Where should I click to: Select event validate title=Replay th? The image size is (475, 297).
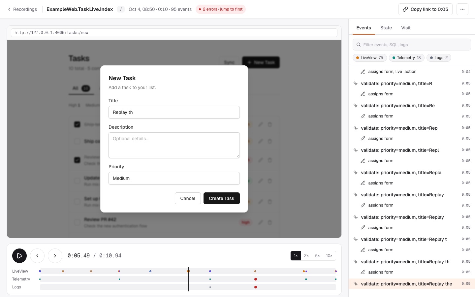(412, 262)
